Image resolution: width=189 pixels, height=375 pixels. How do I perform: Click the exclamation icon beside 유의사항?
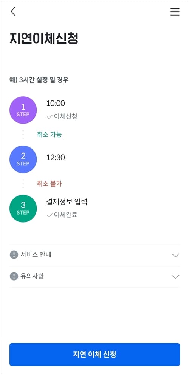tap(14, 276)
